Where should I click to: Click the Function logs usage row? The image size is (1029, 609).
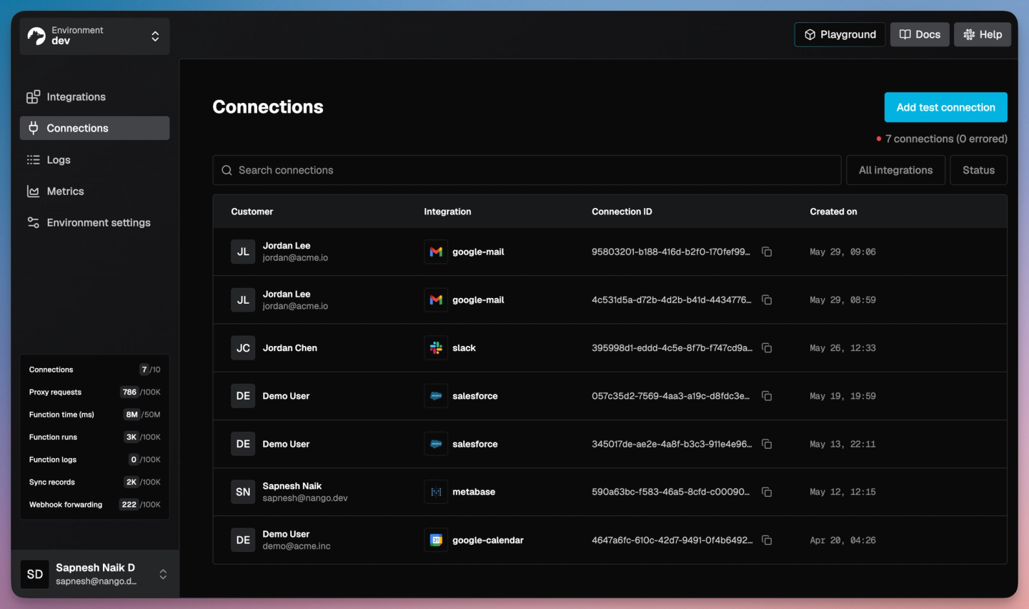(x=94, y=460)
